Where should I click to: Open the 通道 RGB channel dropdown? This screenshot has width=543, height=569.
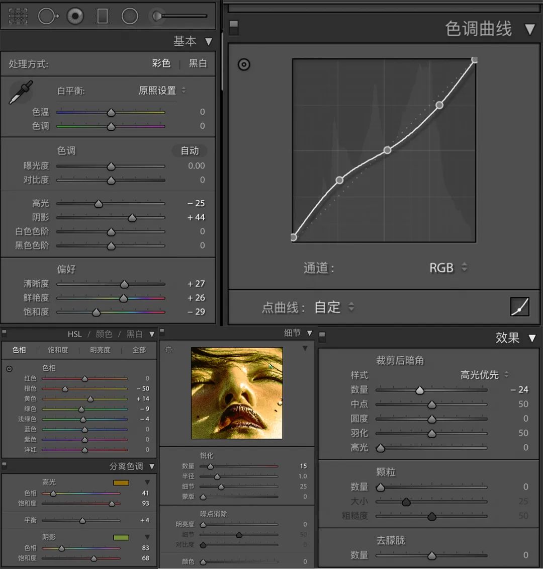pyautogui.click(x=447, y=268)
